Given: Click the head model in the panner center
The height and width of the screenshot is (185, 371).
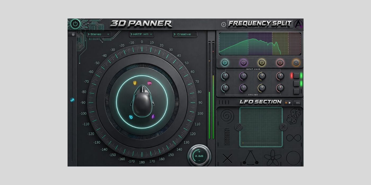Looking at the screenshot, I should point(142,101).
